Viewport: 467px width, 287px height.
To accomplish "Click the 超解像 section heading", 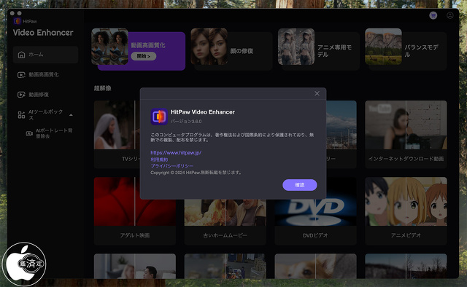I will [x=103, y=88].
